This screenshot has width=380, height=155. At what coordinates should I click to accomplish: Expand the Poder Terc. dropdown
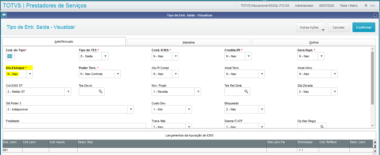pyautogui.click(x=117, y=74)
